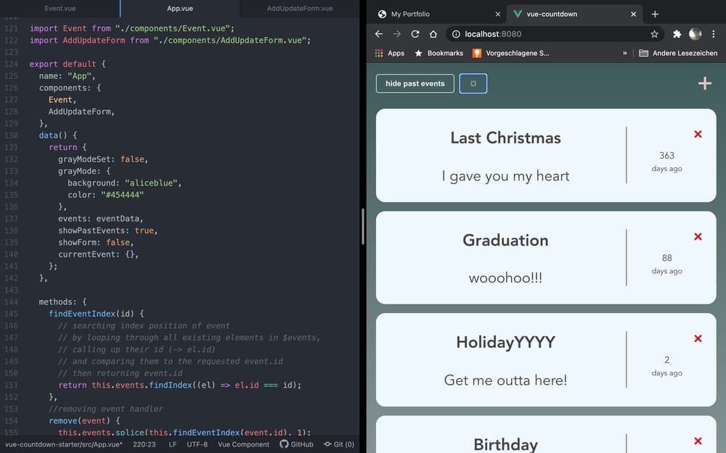
Task: Change the Vue Component grammar selector
Action: pyautogui.click(x=243, y=444)
